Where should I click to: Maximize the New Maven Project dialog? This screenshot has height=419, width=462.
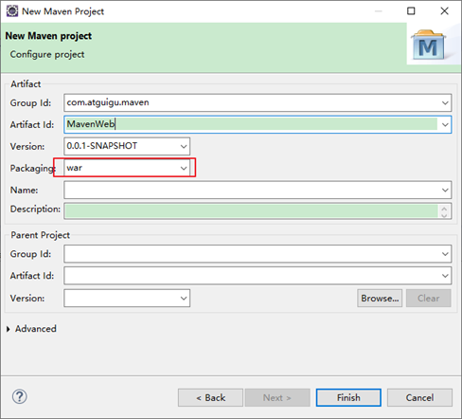click(x=411, y=11)
